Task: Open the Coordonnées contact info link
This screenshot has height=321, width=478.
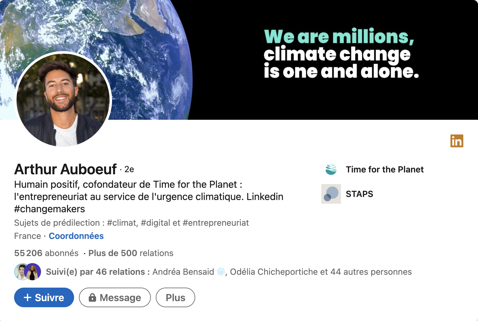Action: click(76, 236)
